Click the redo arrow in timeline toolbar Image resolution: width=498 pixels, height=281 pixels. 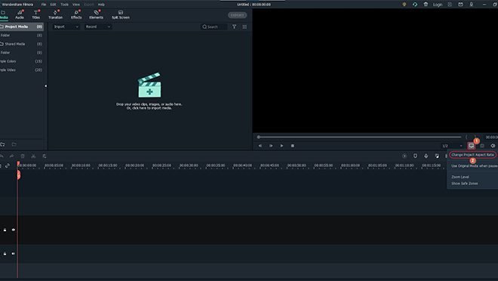tap(12, 156)
